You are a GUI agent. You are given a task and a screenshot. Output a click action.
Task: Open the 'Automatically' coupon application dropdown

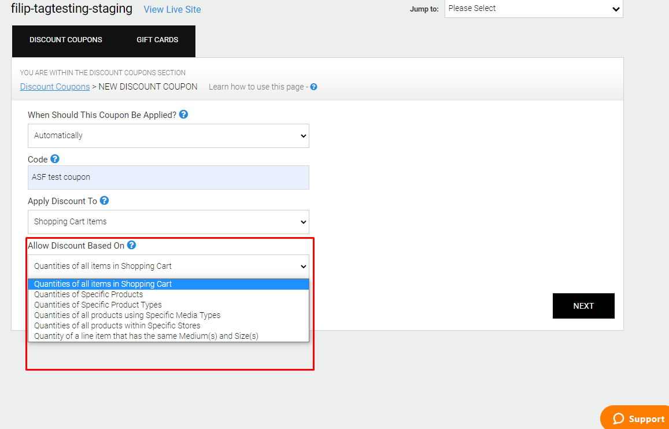(x=168, y=136)
